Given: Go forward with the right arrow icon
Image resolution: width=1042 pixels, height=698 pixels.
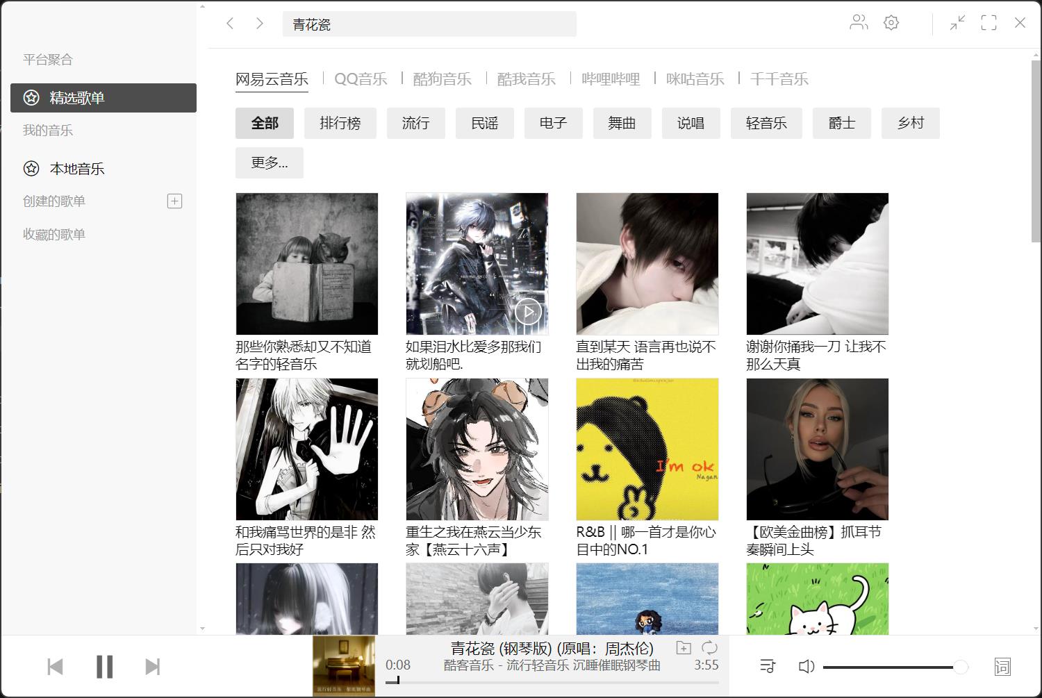Looking at the screenshot, I should pyautogui.click(x=260, y=24).
